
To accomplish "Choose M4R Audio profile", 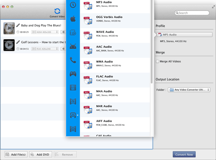I will (x=115, y=110).
